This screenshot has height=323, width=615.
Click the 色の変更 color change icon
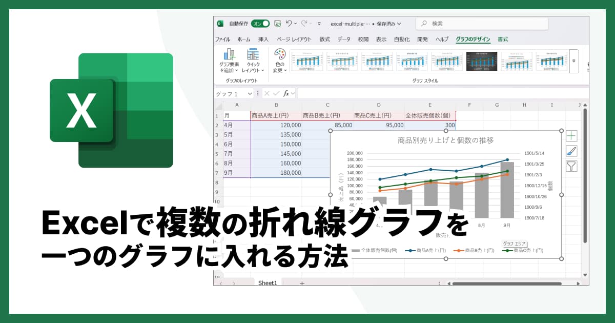[x=280, y=60]
